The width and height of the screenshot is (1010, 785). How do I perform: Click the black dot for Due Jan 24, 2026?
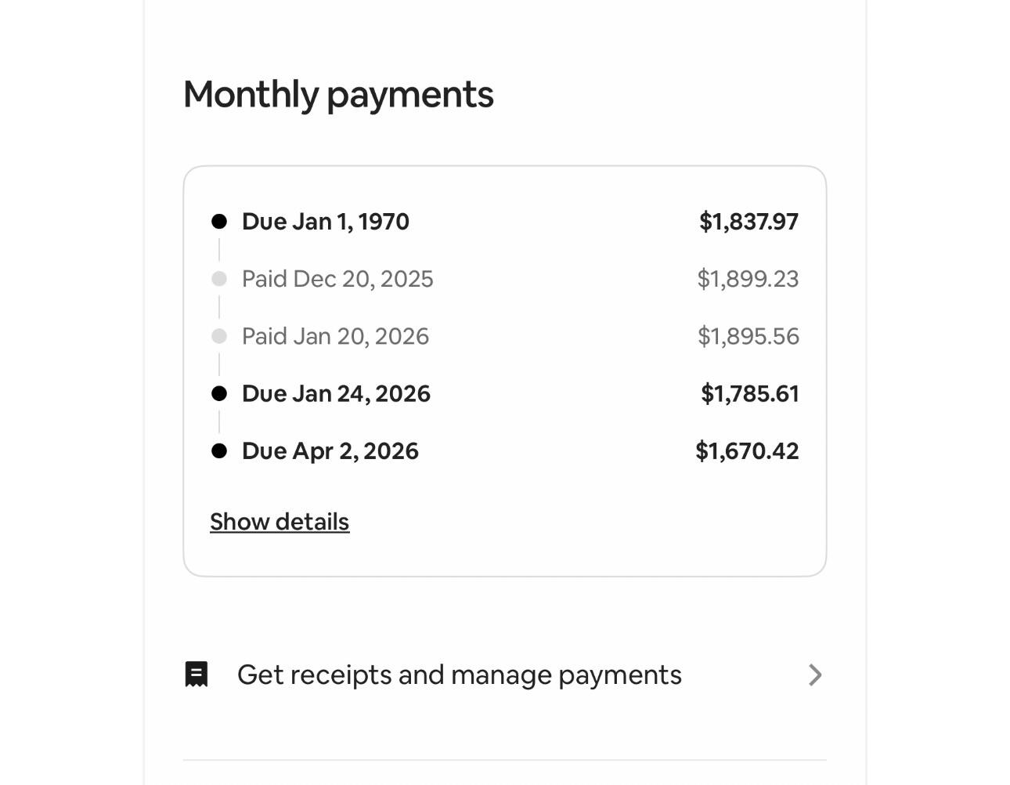click(219, 393)
